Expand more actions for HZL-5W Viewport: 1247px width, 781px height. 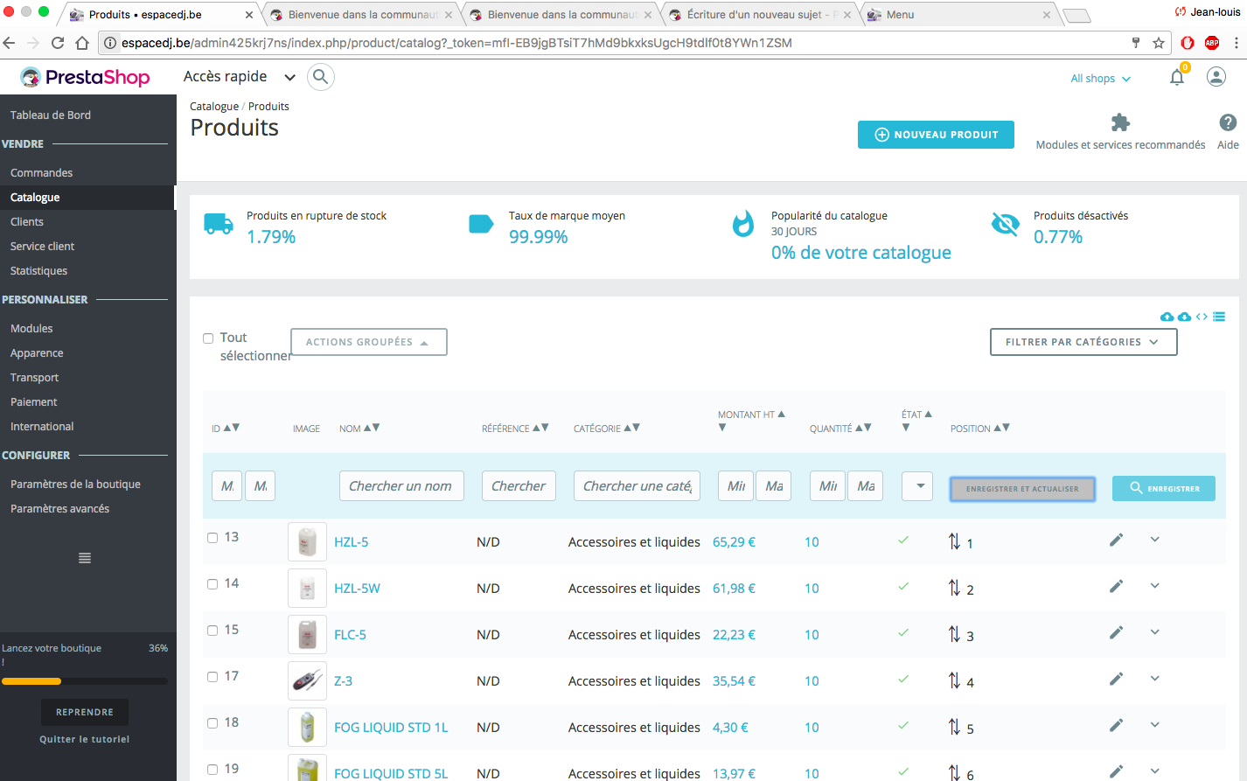pyautogui.click(x=1155, y=586)
